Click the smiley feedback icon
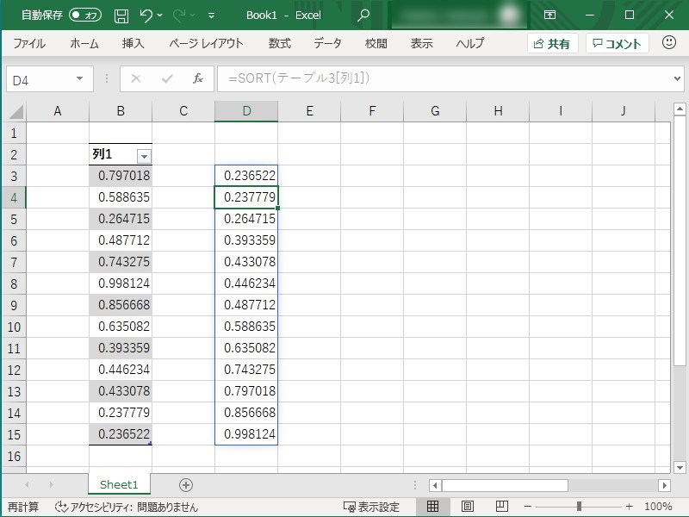689x517 pixels. pyautogui.click(x=669, y=42)
